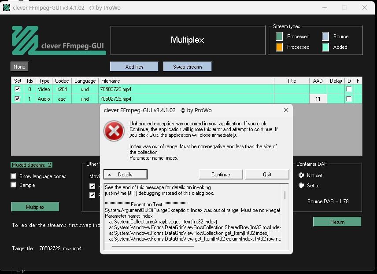This screenshot has width=377, height=274.
Task: Click the Source DAR = 1.78 text
Action: (x=328, y=201)
